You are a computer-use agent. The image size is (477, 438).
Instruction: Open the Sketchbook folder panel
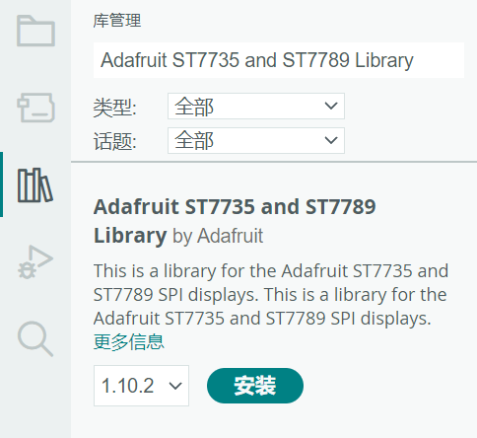click(x=35, y=31)
